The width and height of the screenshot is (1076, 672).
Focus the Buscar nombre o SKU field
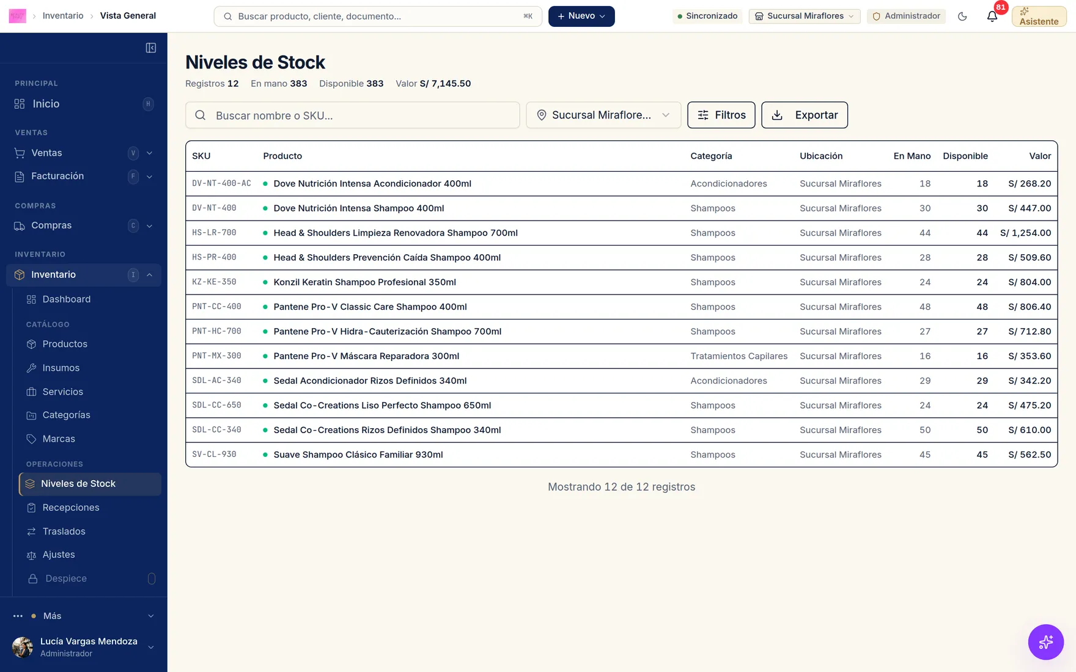tap(353, 115)
